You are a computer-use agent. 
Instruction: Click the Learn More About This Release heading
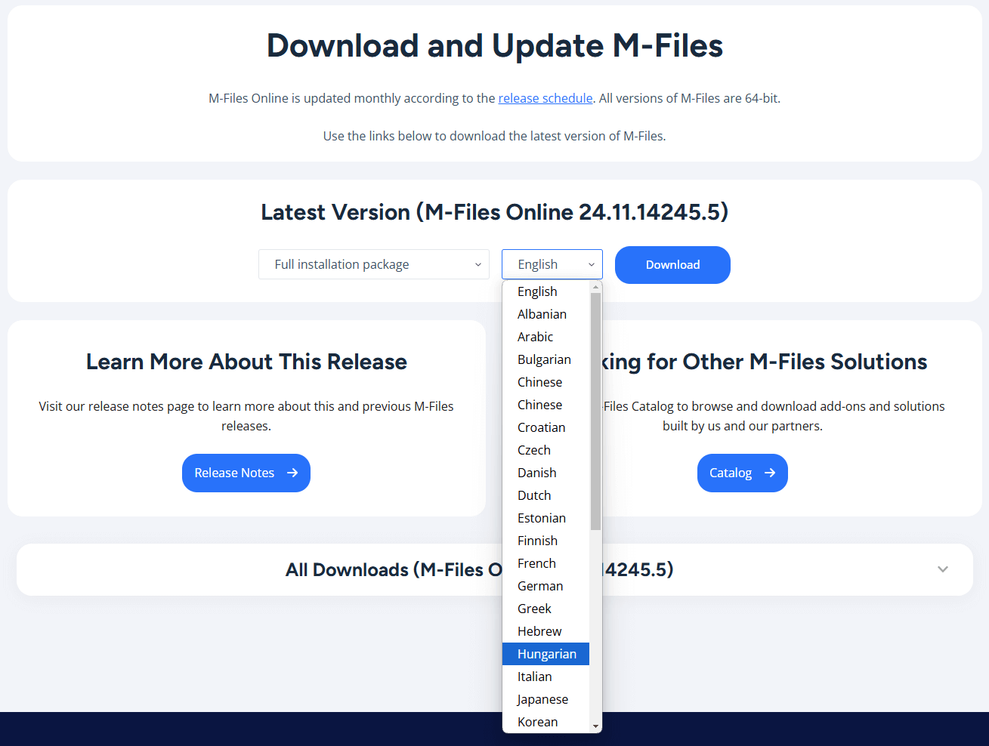[x=246, y=362]
